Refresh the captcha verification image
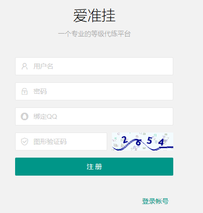The image size is (203, 213). (143, 142)
